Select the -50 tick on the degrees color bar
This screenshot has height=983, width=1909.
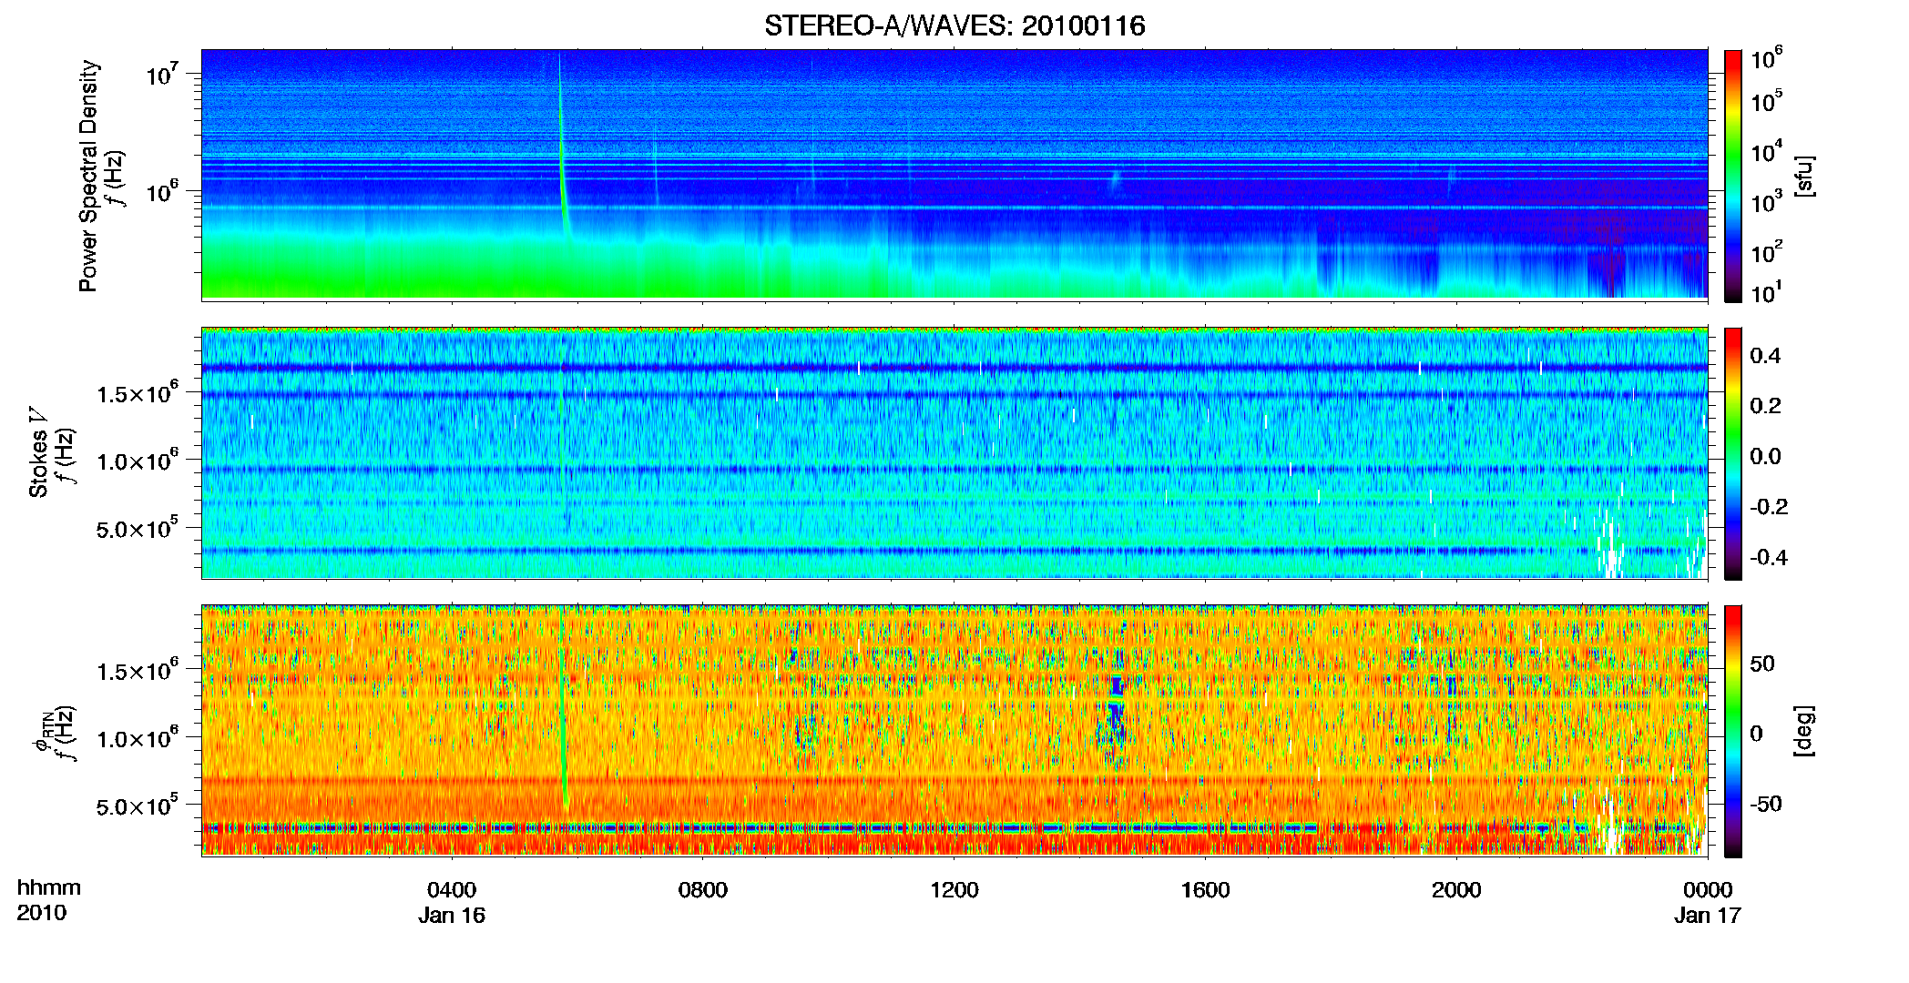pos(1765,805)
